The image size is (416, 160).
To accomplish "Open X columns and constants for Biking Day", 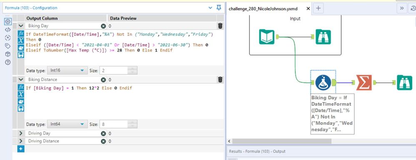I will click(21, 41).
